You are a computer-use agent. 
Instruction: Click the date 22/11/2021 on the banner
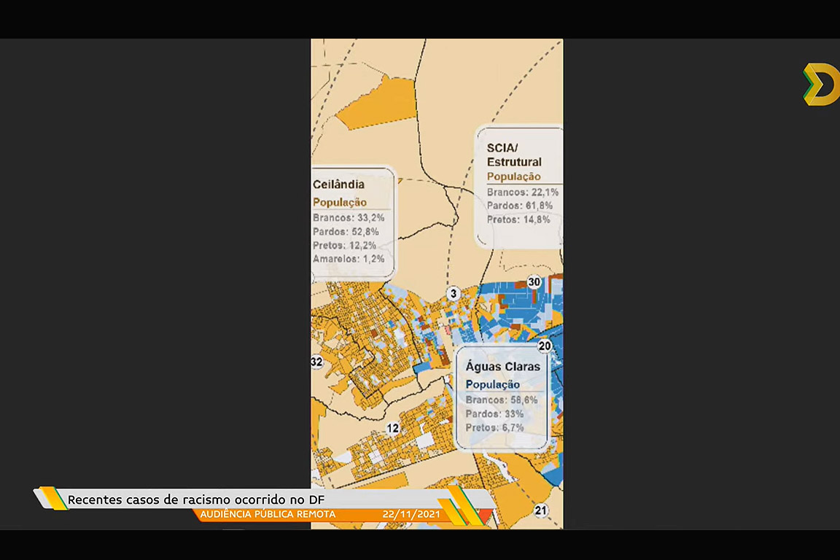click(x=411, y=515)
